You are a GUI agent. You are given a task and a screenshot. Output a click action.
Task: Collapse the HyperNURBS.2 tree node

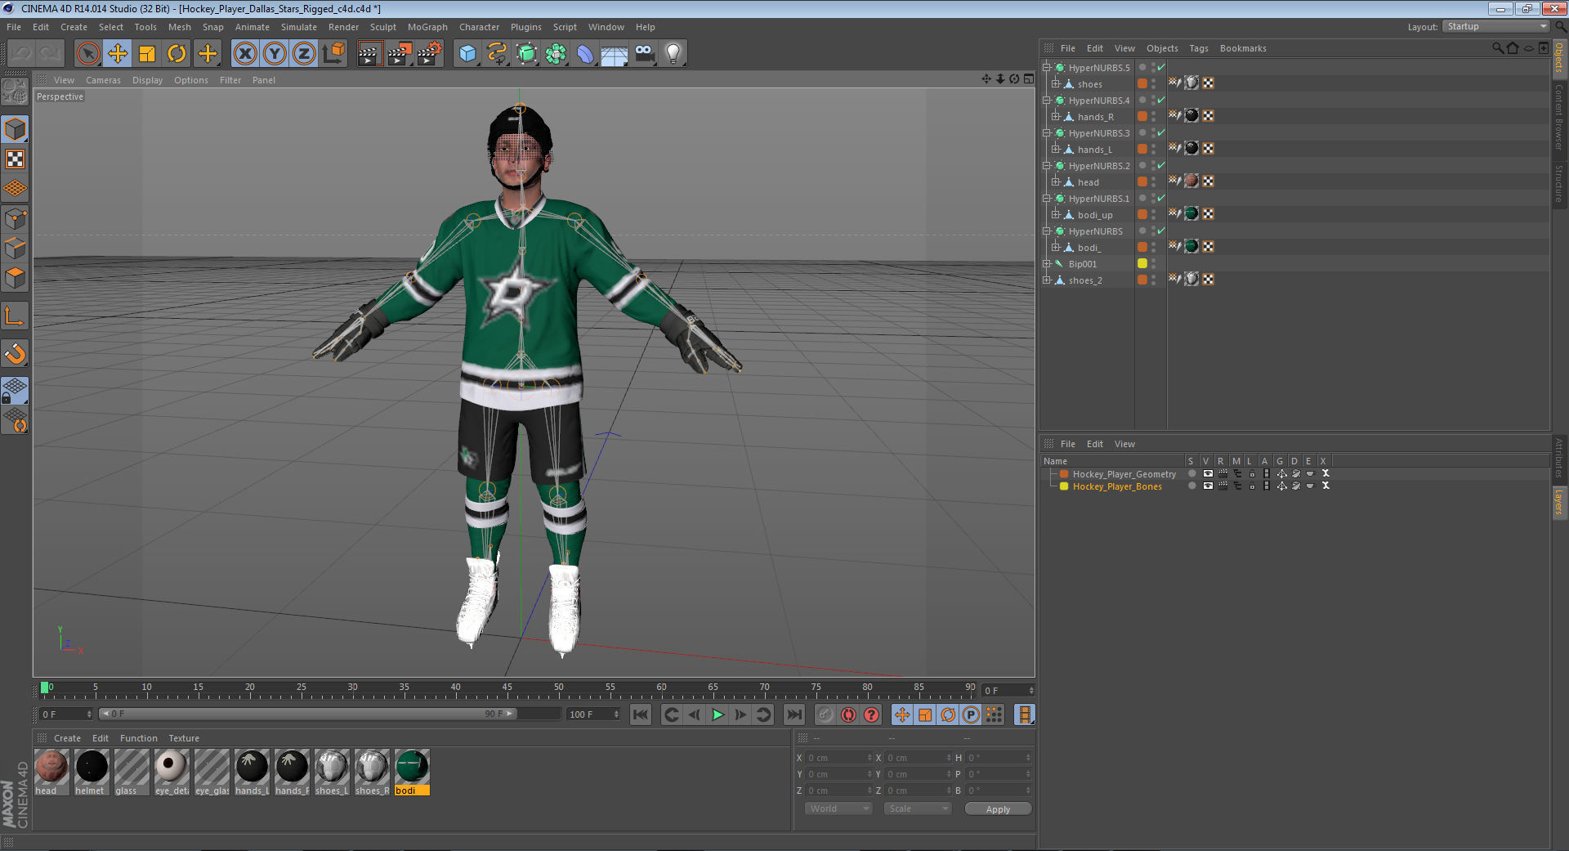tap(1046, 165)
